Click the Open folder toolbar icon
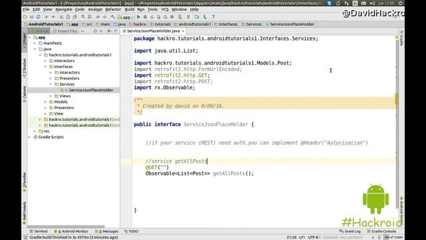 coord(25,17)
